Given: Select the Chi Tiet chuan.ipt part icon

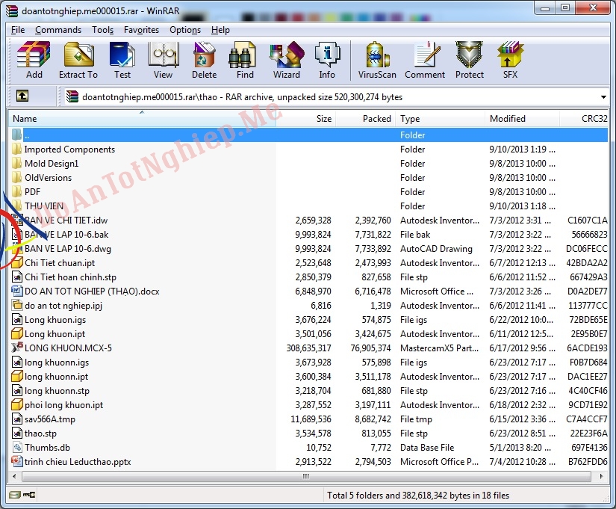Looking at the screenshot, I should pyautogui.click(x=17, y=262).
